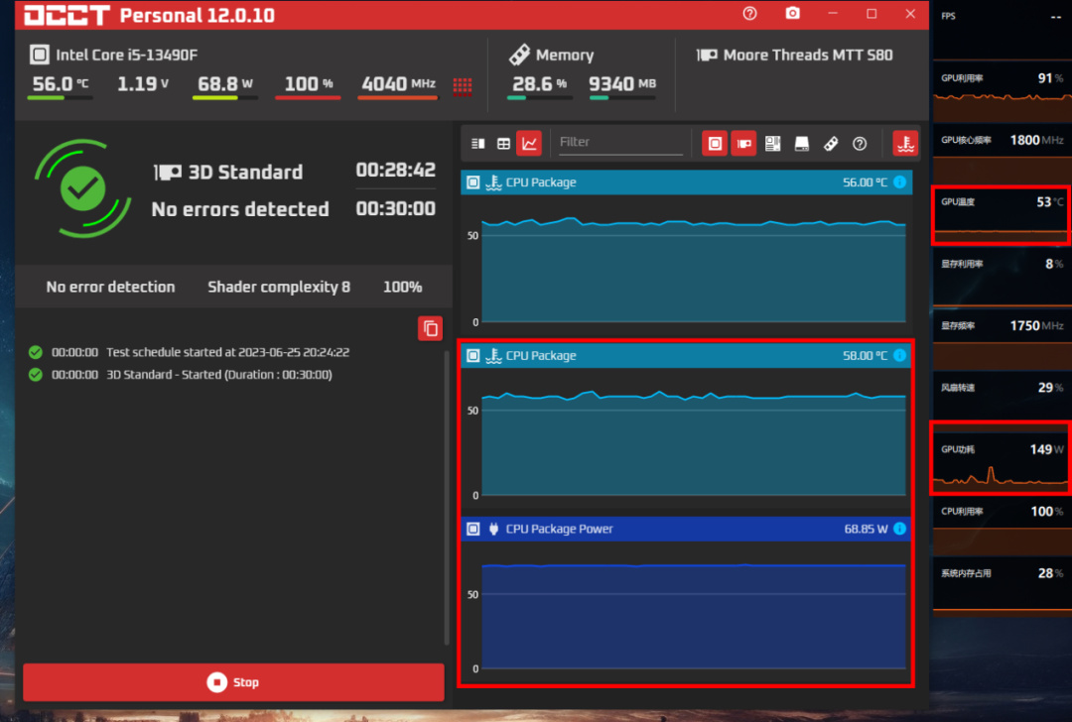Click the memory clock 1750 MHz overlay widget

(1002, 337)
